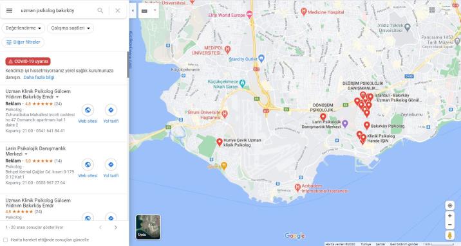The width and height of the screenshot is (461, 246).
Task: Select the Huriye Çevik Uzman klinik Psikolog pin
Action: pyautogui.click(x=220, y=142)
